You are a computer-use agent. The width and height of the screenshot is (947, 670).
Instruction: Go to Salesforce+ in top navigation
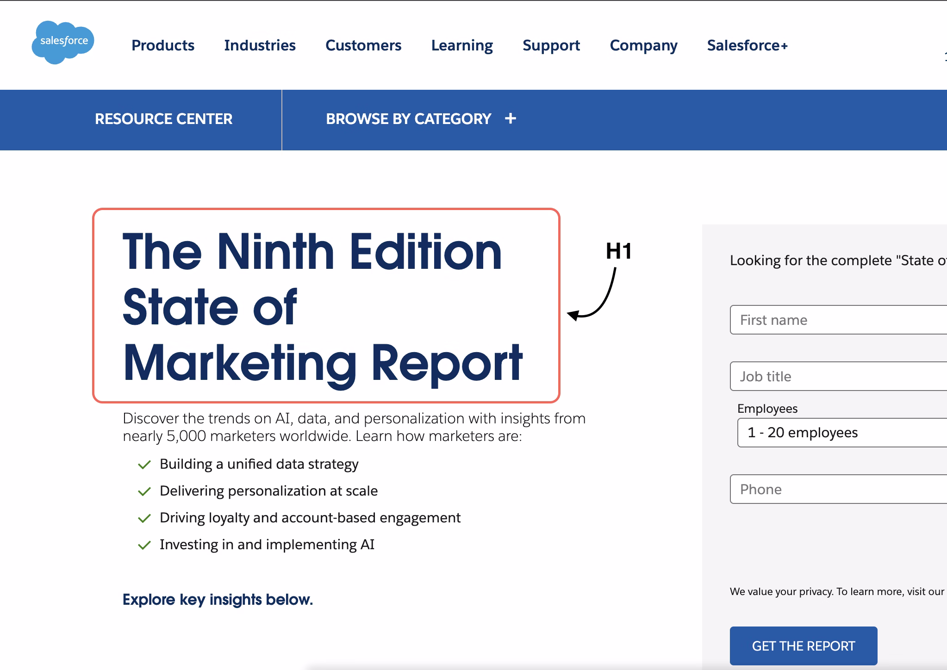click(x=748, y=45)
